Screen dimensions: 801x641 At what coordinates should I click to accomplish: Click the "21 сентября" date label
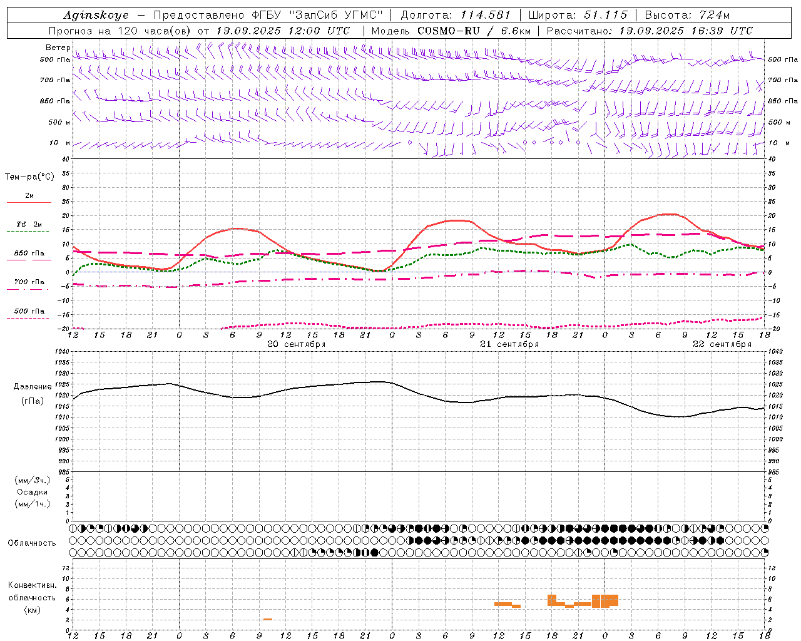(x=509, y=344)
